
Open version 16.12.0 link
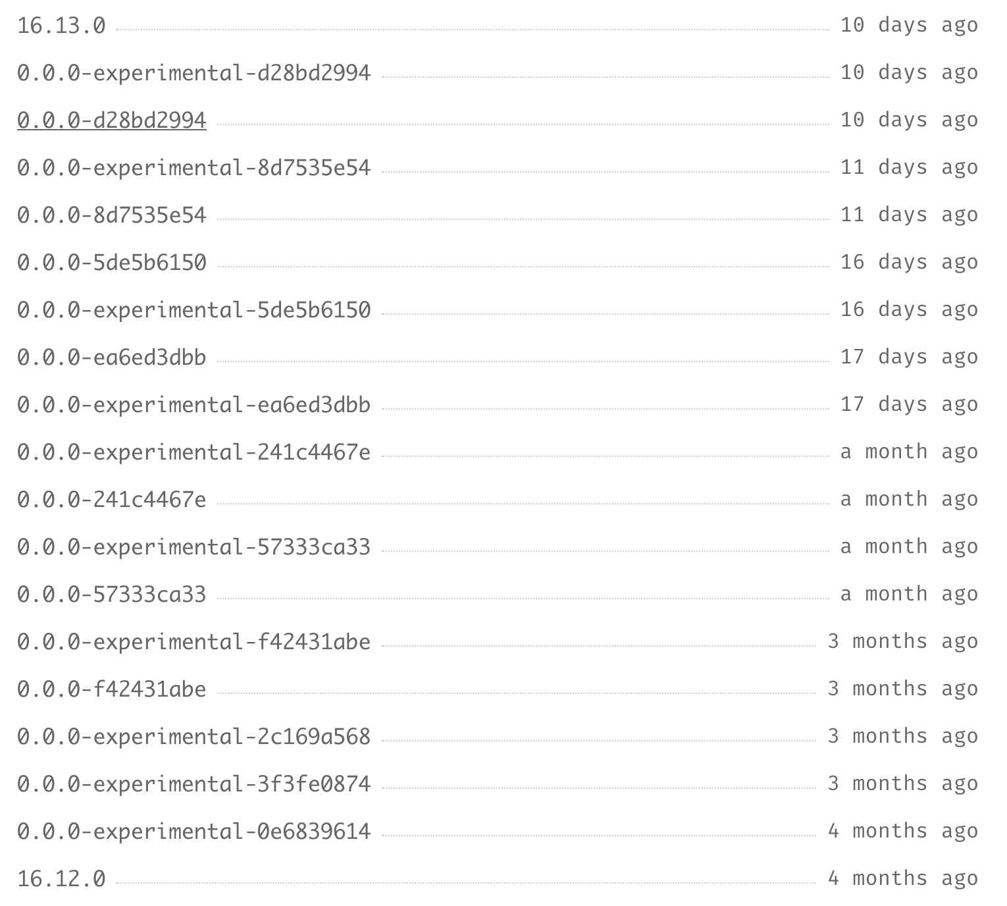tap(61, 879)
